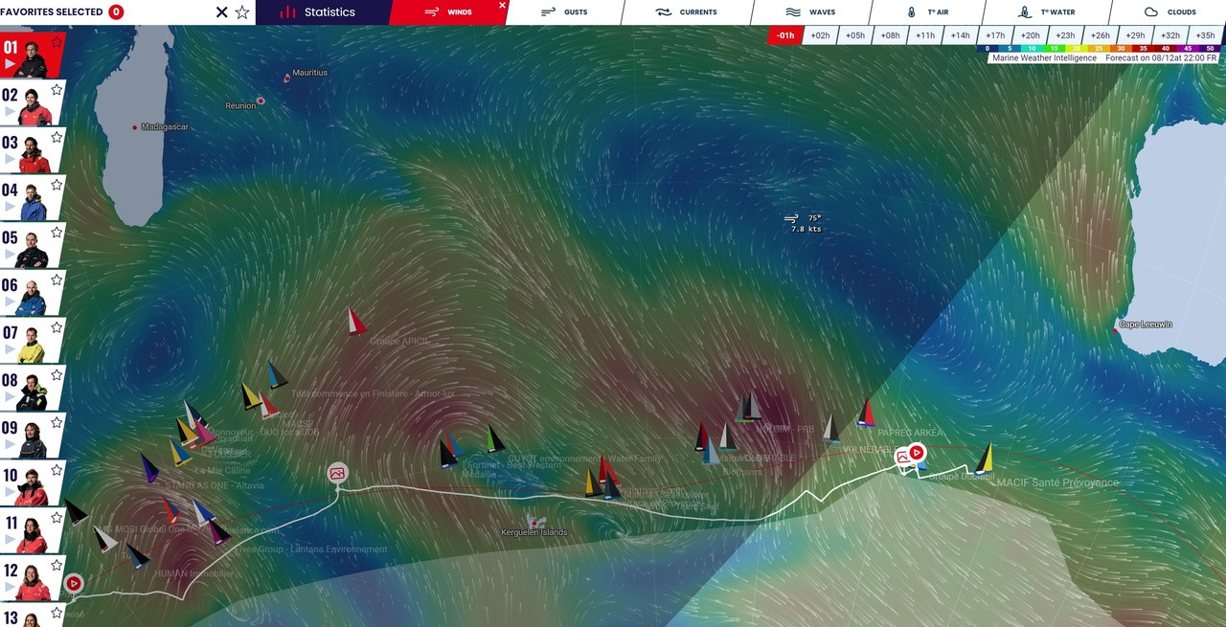Click the Statistics bar chart icon

coord(287,12)
